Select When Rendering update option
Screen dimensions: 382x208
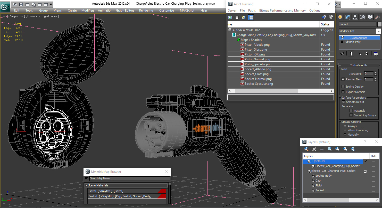(x=345, y=130)
